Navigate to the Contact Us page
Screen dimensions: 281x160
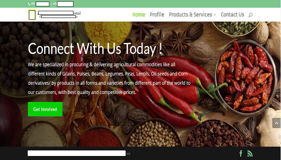click(232, 15)
